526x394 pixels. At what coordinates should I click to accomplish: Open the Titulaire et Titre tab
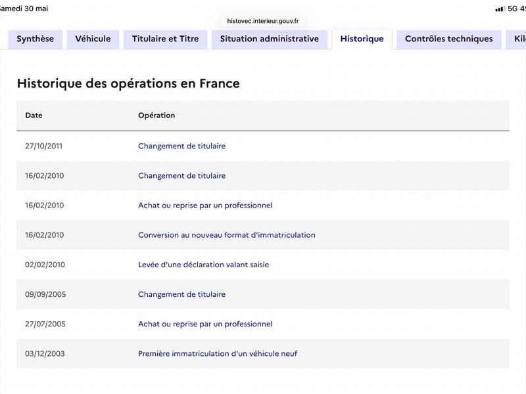[166, 39]
